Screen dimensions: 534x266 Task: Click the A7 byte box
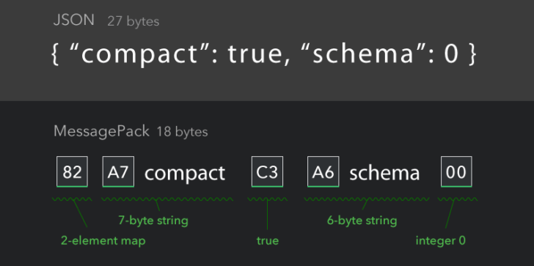118,171
